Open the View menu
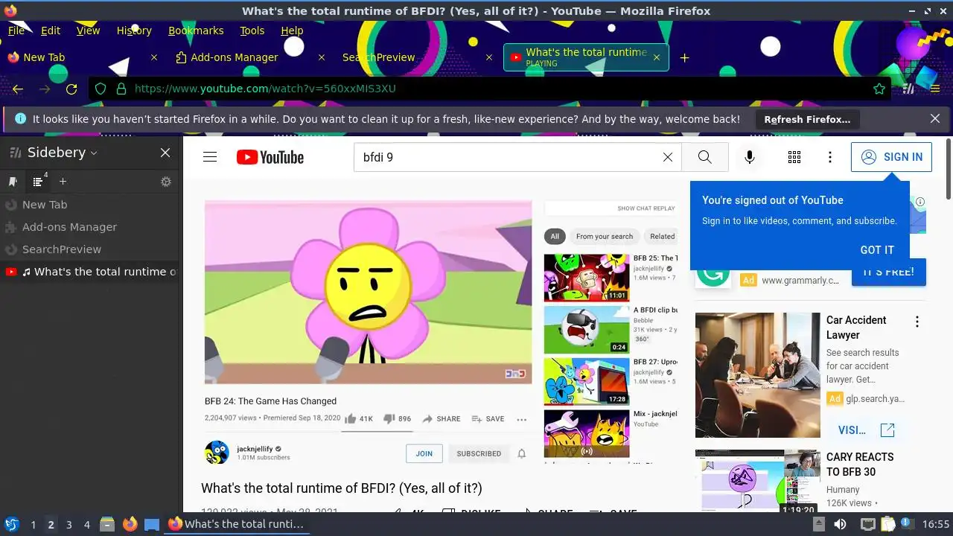The height and width of the screenshot is (536, 953). point(88,31)
